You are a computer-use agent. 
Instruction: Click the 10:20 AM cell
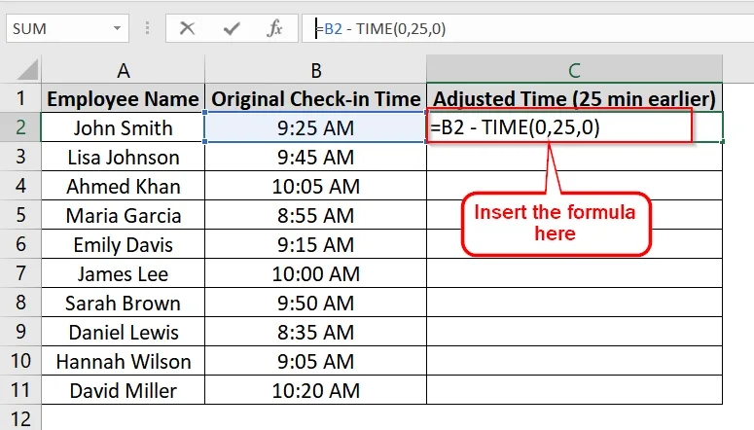tap(315, 390)
